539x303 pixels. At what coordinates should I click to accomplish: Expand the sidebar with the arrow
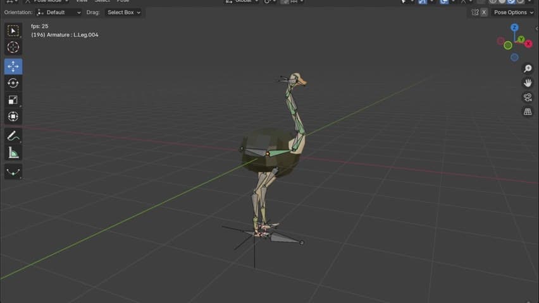(536, 29)
